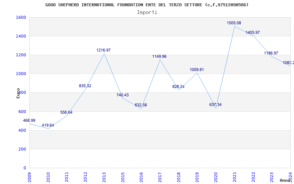Viewport: 294px width, 184px height.
Task: Click the Anno x-axis title
Action: click(285, 180)
